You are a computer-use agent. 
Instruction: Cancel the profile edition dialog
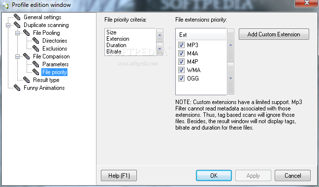tap(292, 175)
